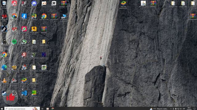The height and width of the screenshot is (110, 197).
Task: Launch WhatsApp from the desktop
Action: [x=24, y=30]
